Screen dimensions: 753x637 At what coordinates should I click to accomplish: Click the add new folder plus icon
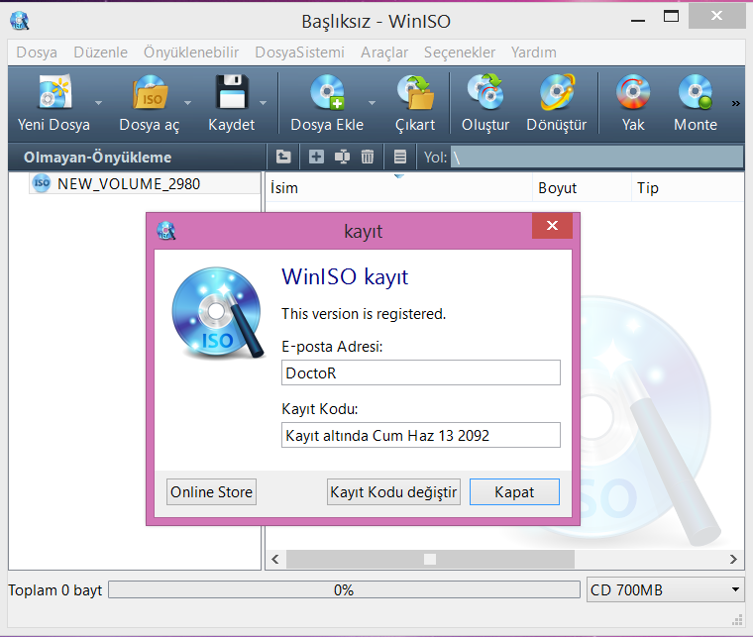coord(316,157)
